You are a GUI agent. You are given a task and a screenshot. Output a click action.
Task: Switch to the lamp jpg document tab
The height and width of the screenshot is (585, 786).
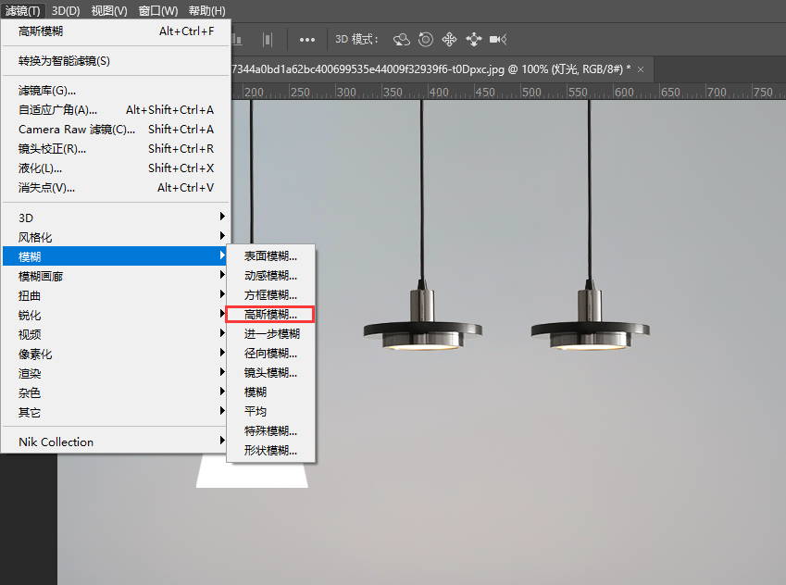point(431,69)
